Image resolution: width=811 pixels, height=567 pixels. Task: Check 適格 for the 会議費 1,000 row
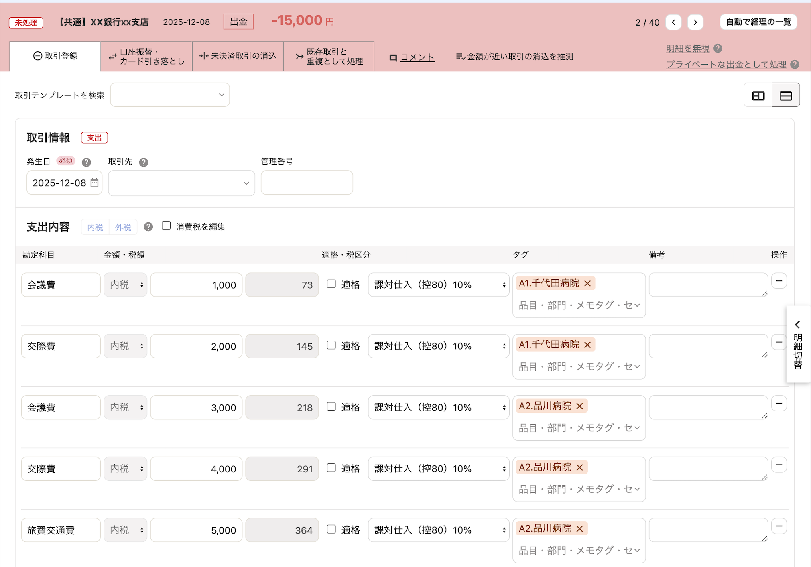point(331,284)
